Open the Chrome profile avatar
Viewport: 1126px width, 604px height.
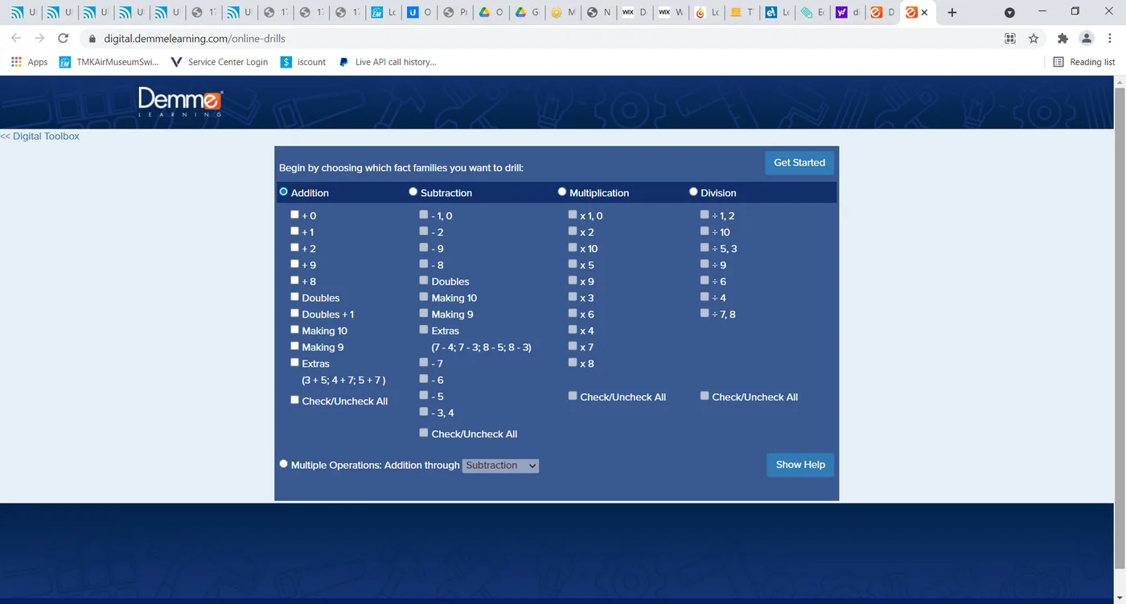(1087, 38)
